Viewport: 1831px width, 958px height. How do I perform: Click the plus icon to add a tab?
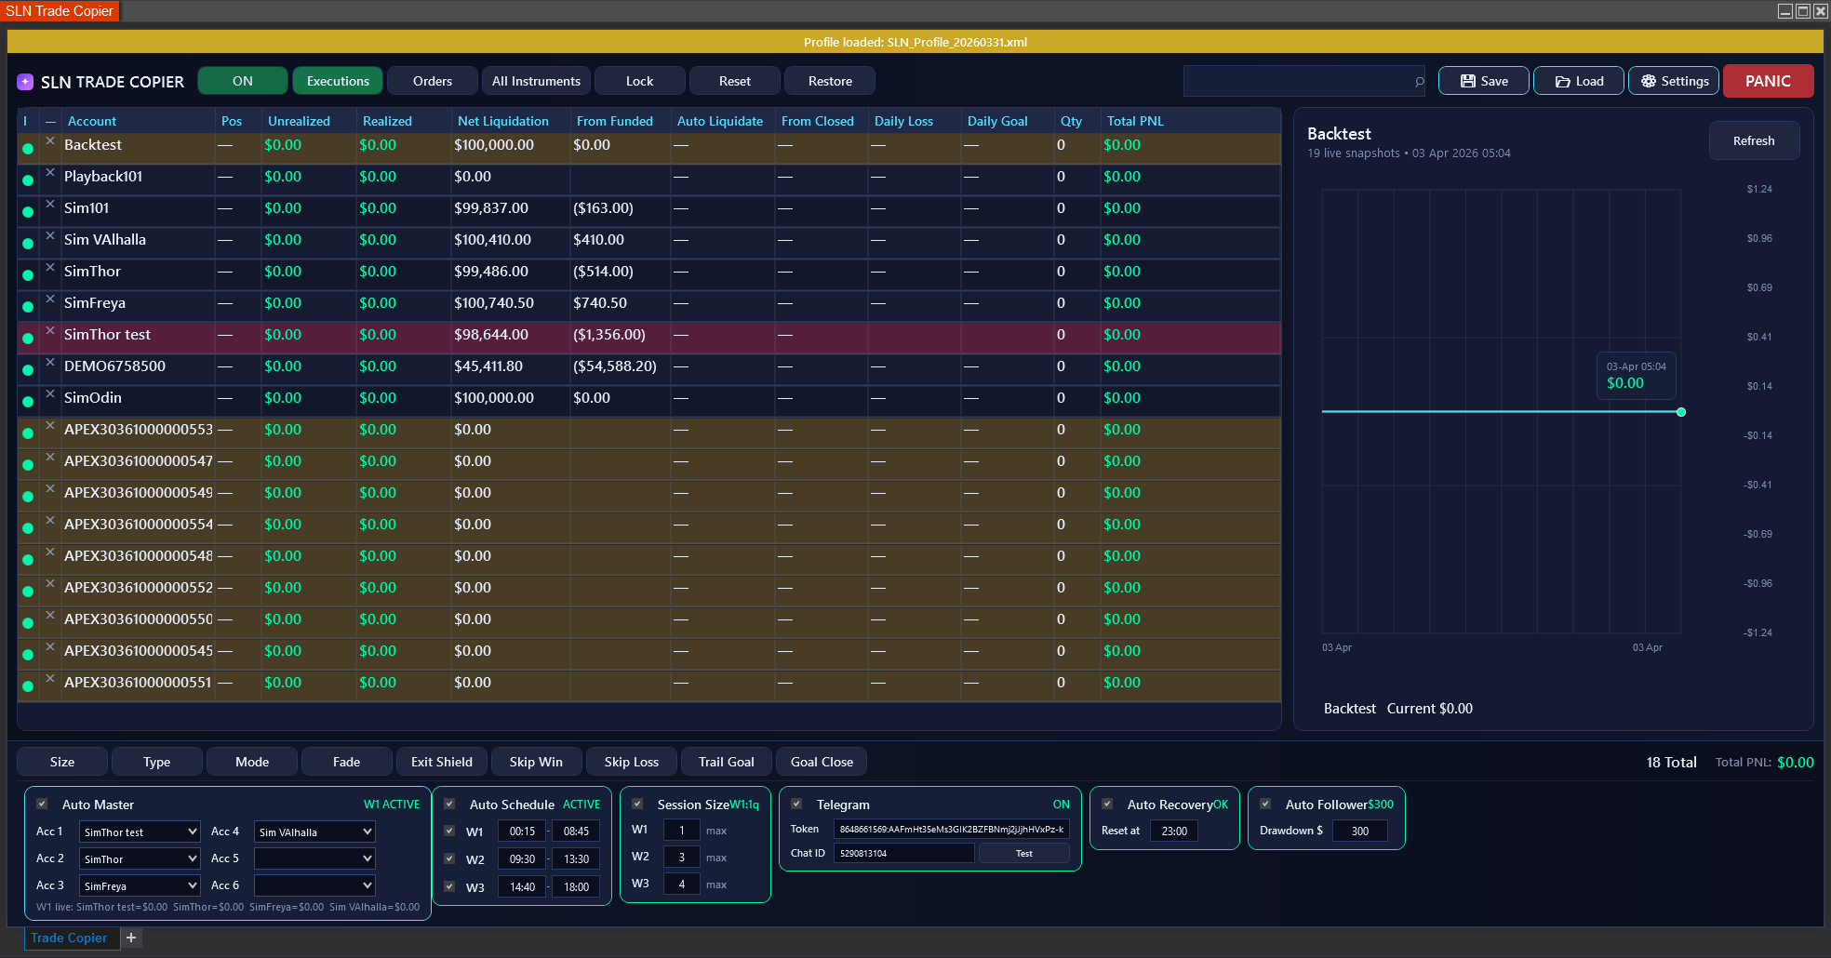pos(131,938)
